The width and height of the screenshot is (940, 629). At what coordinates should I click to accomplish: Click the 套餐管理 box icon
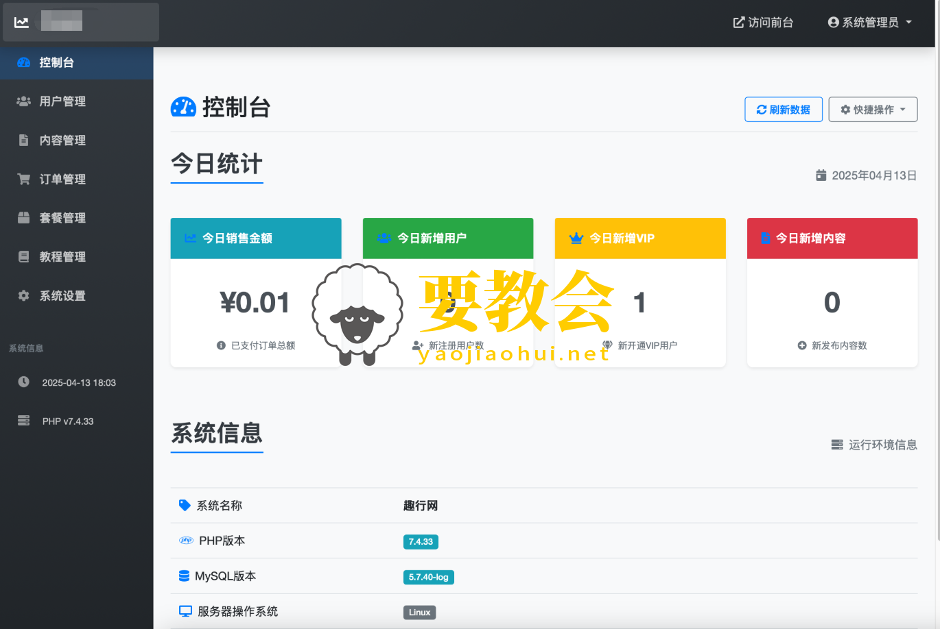(23, 218)
